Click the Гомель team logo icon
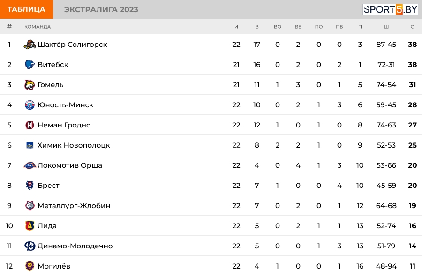The width and height of the screenshot is (422, 276). click(30, 85)
